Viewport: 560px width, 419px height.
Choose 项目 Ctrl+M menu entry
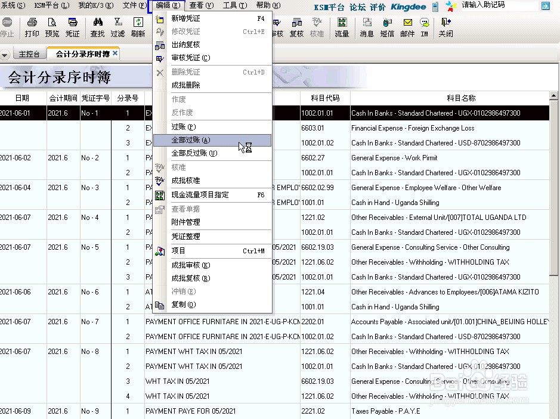(x=212, y=251)
